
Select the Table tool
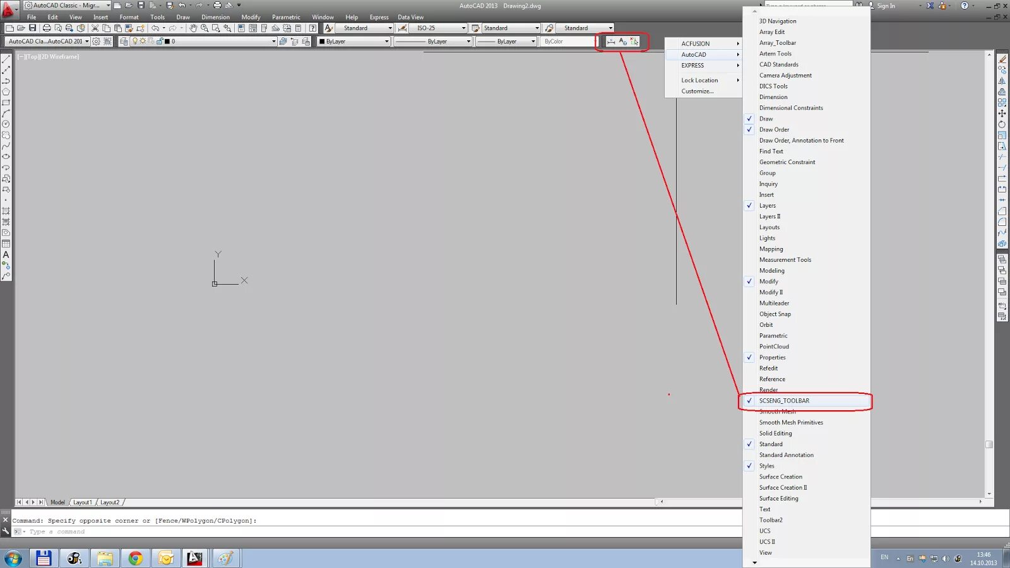(6, 244)
